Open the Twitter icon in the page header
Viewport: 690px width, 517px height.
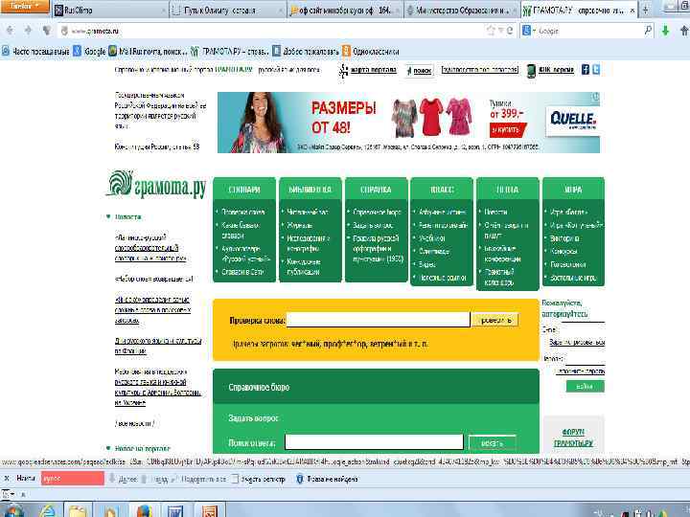[596, 70]
